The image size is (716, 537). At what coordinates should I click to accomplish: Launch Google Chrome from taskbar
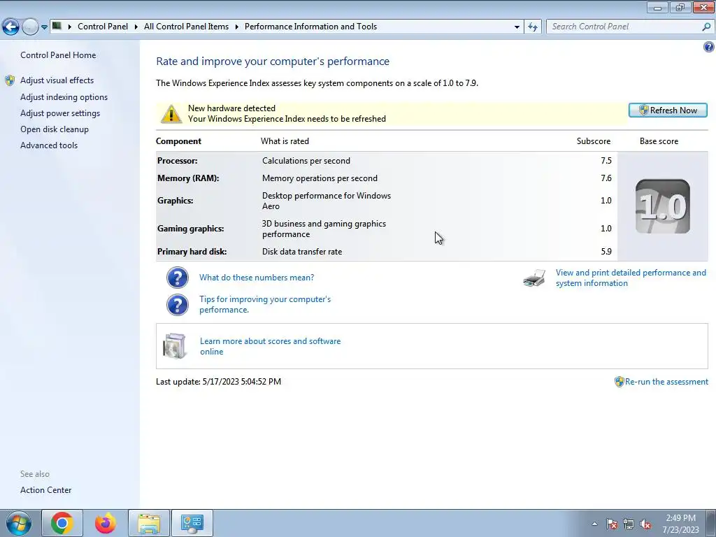point(62,523)
